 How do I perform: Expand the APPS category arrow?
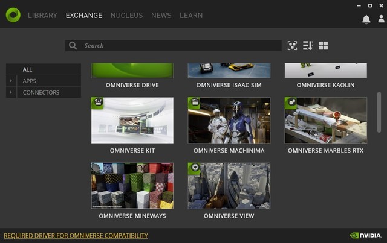(11, 81)
